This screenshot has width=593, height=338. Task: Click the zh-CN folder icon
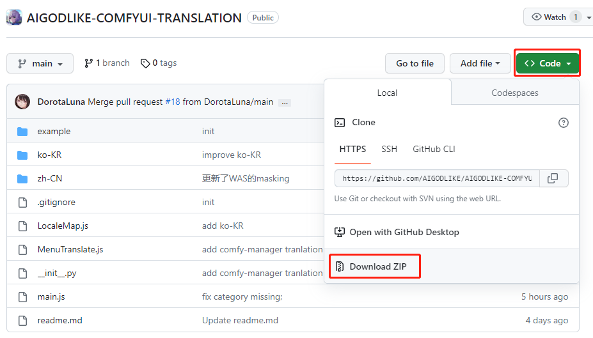(x=22, y=179)
